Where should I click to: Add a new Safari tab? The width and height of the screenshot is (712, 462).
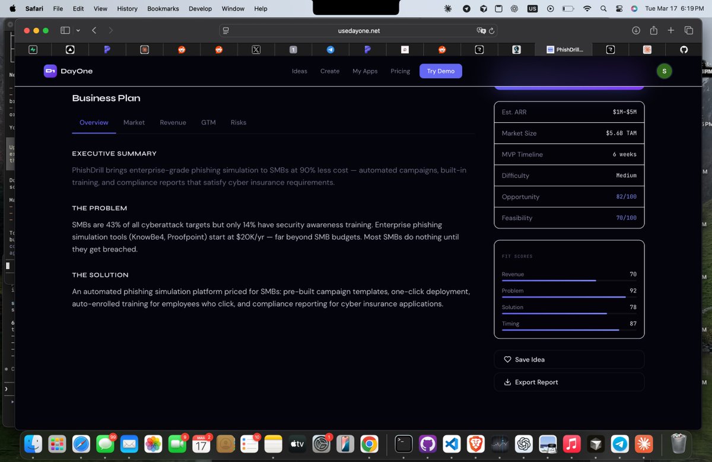tap(670, 30)
